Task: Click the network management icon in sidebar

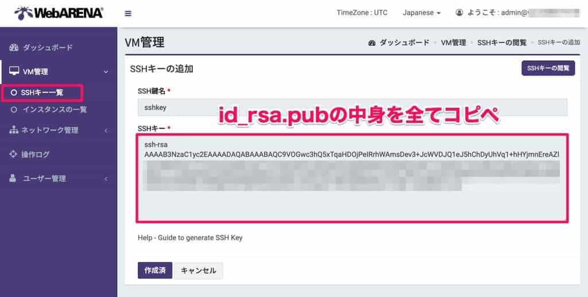Action: click(14, 130)
